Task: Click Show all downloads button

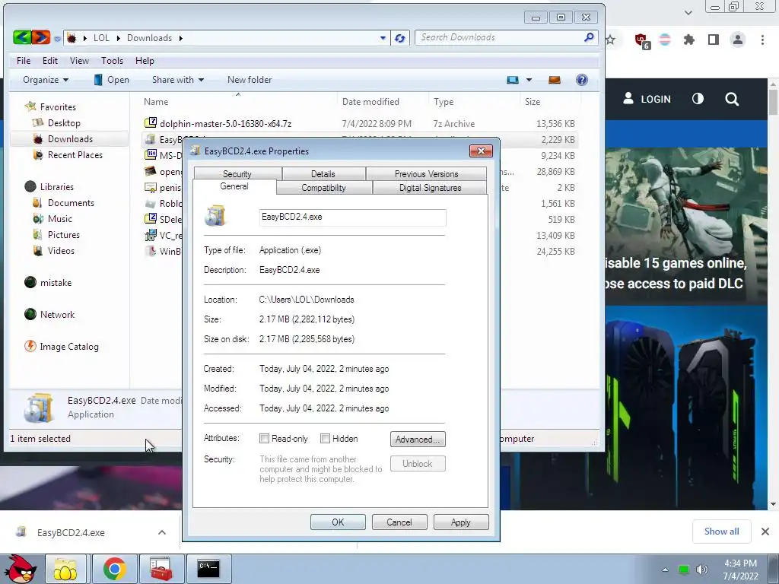Action: tap(721, 532)
